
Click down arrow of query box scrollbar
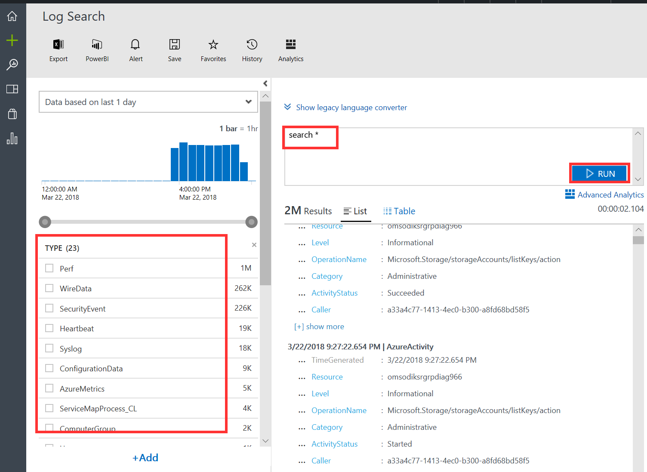point(638,179)
